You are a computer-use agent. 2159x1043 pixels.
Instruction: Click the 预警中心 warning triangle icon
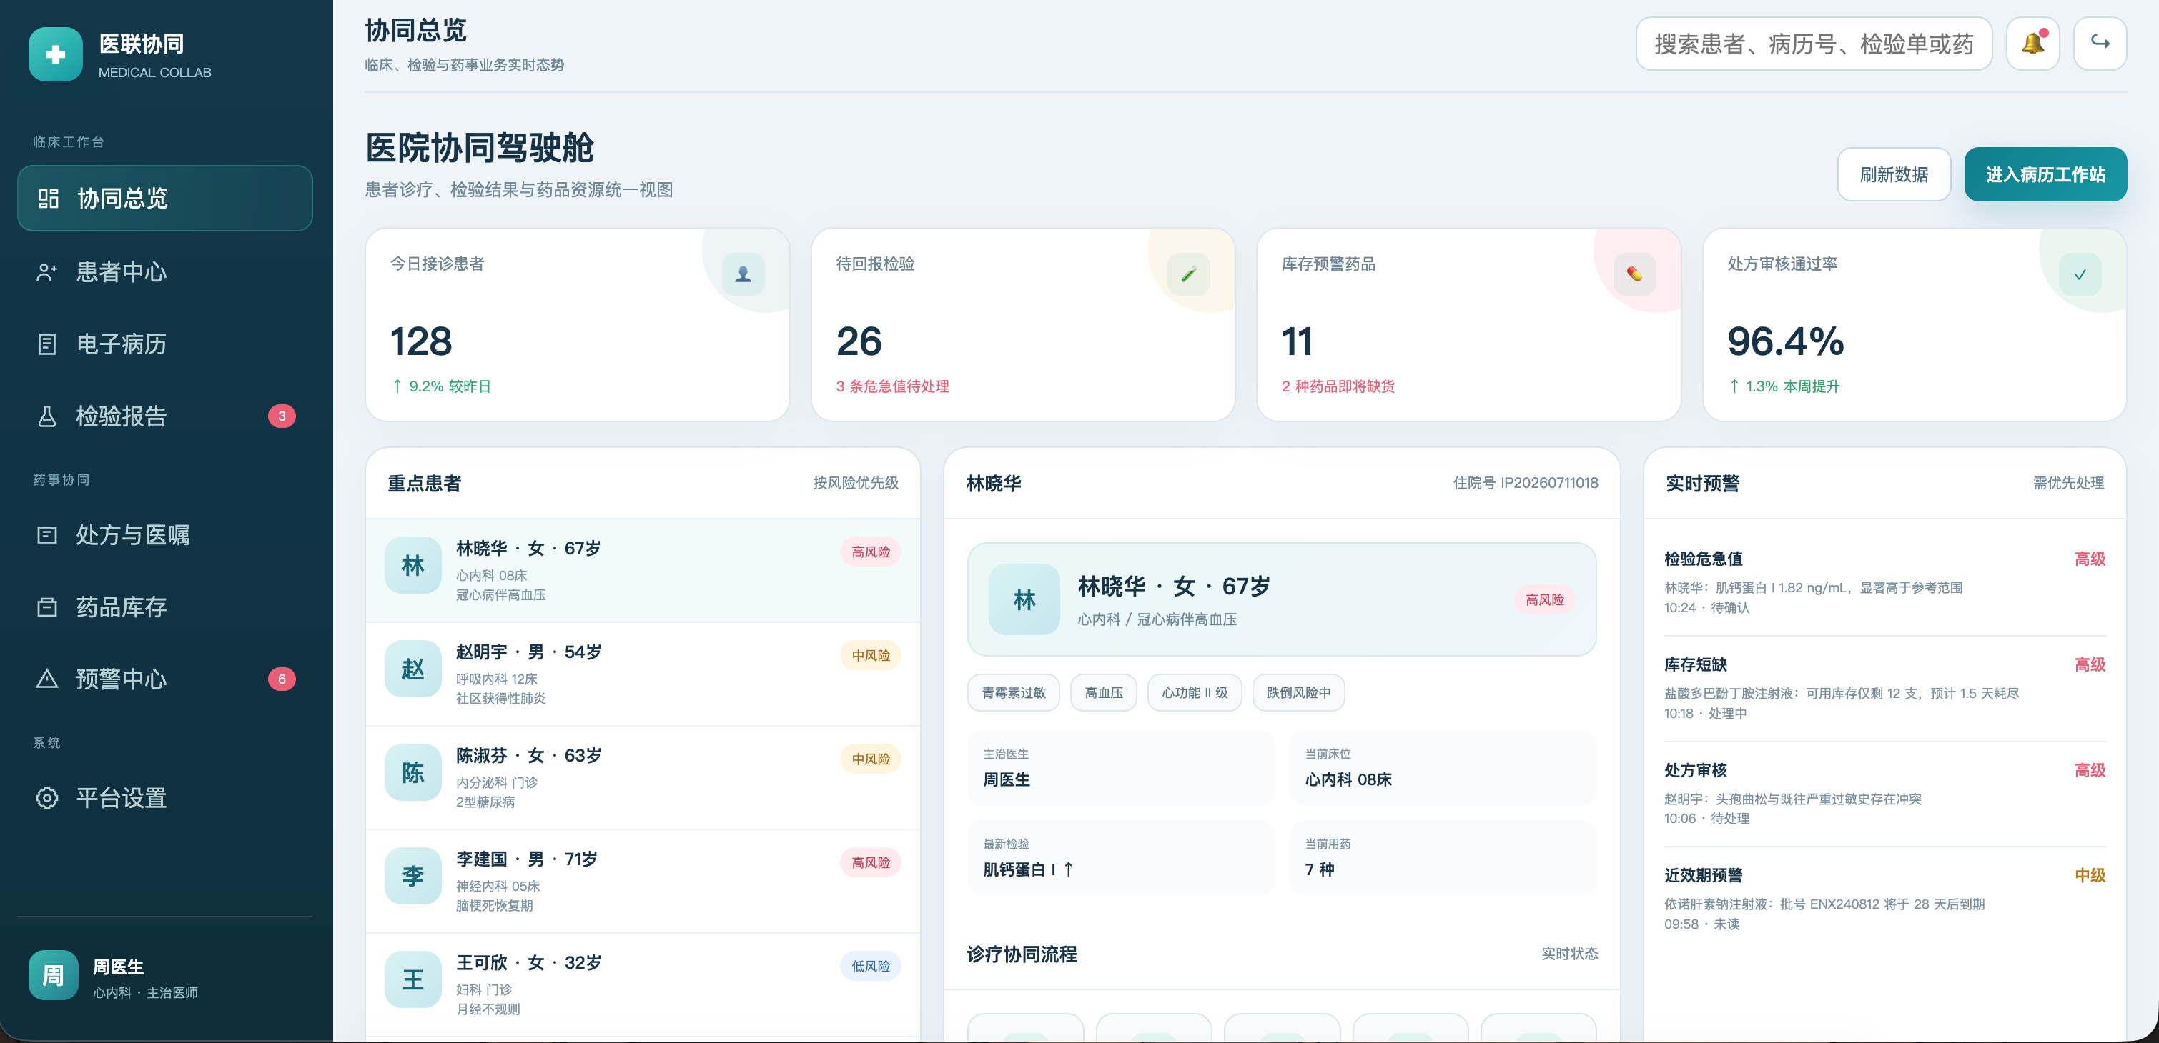coord(47,679)
